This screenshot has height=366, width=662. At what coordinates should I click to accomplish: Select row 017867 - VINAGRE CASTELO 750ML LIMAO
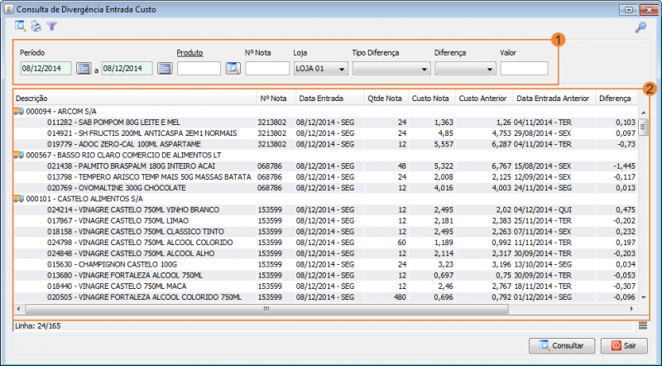tap(325, 220)
